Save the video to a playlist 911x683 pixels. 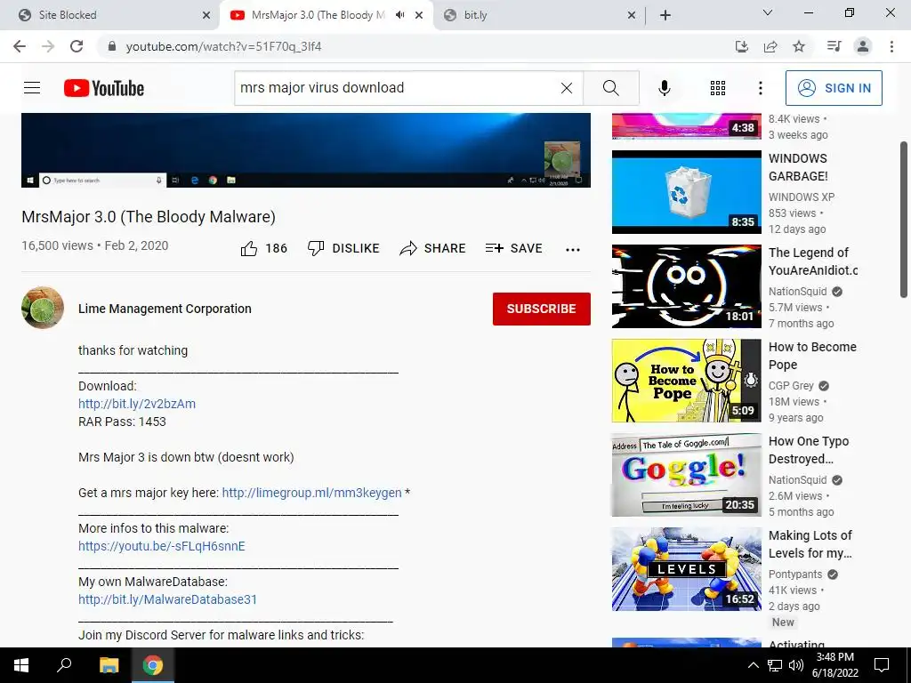tap(513, 249)
